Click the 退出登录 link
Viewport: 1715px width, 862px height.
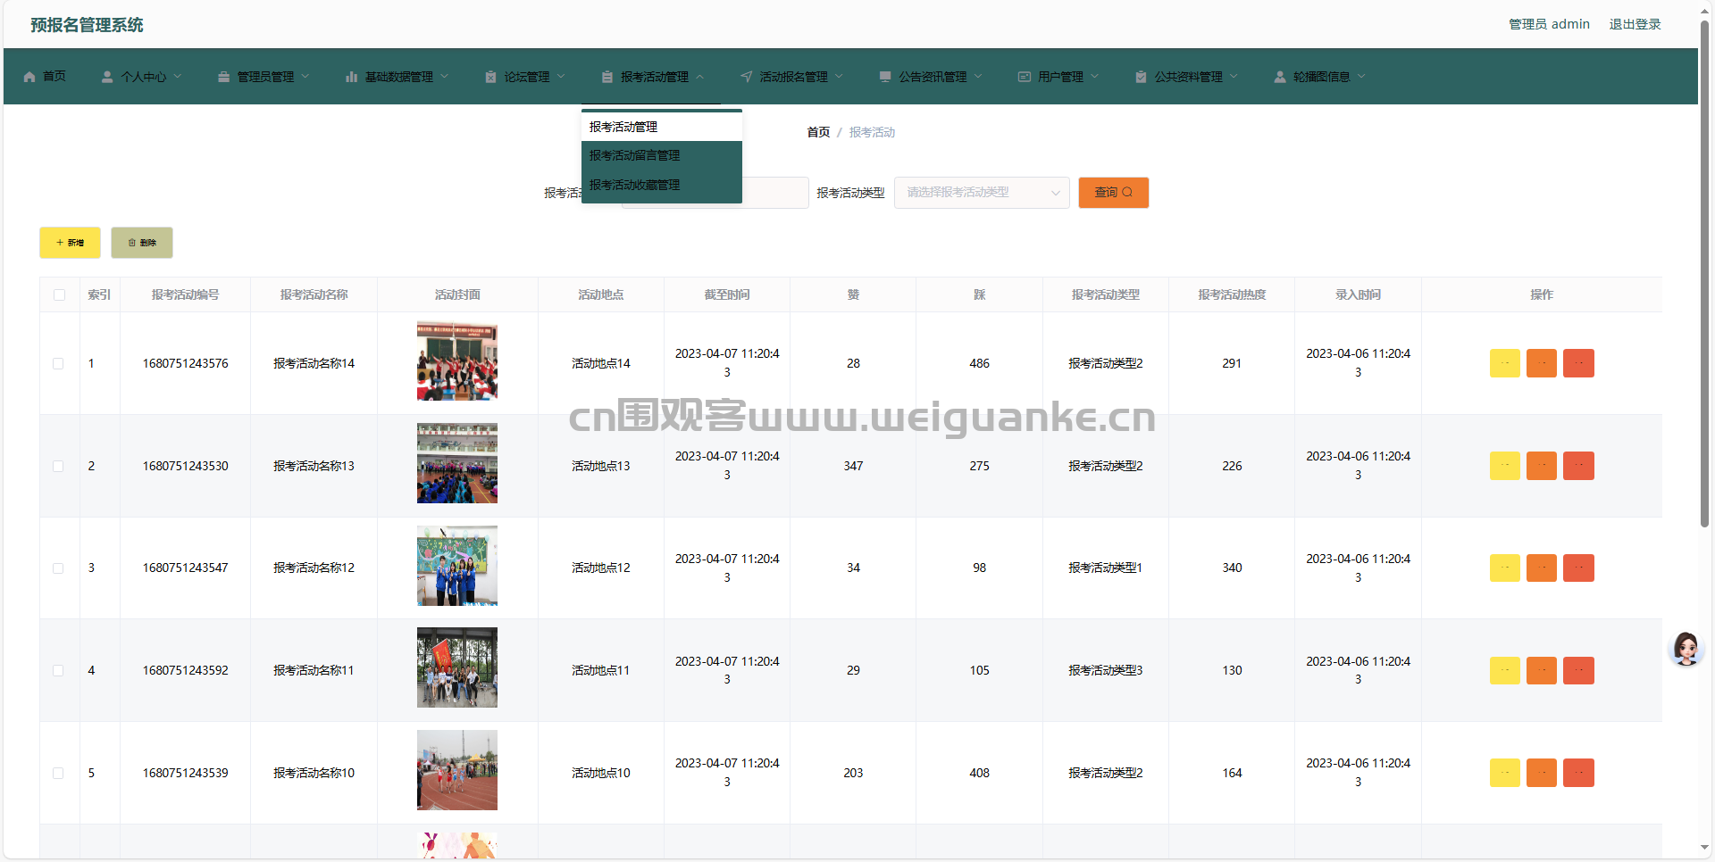coord(1635,24)
